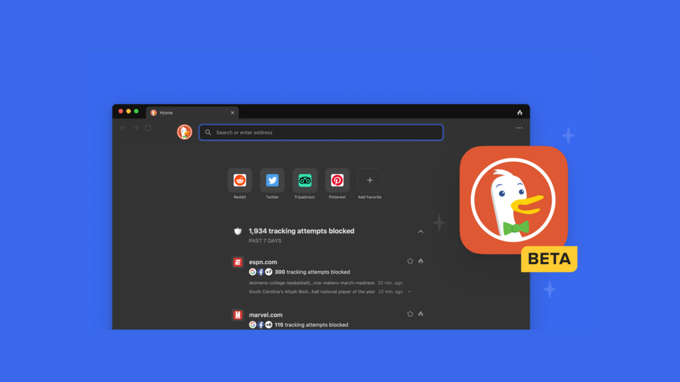Open the Reddit favorite shortcut

tap(240, 180)
